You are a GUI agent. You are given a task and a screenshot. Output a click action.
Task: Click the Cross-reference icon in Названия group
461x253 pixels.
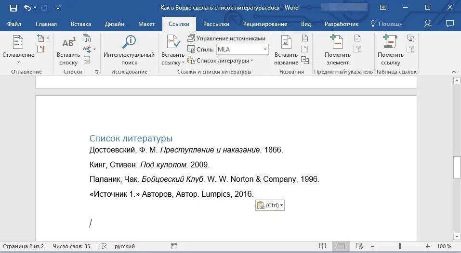click(305, 60)
